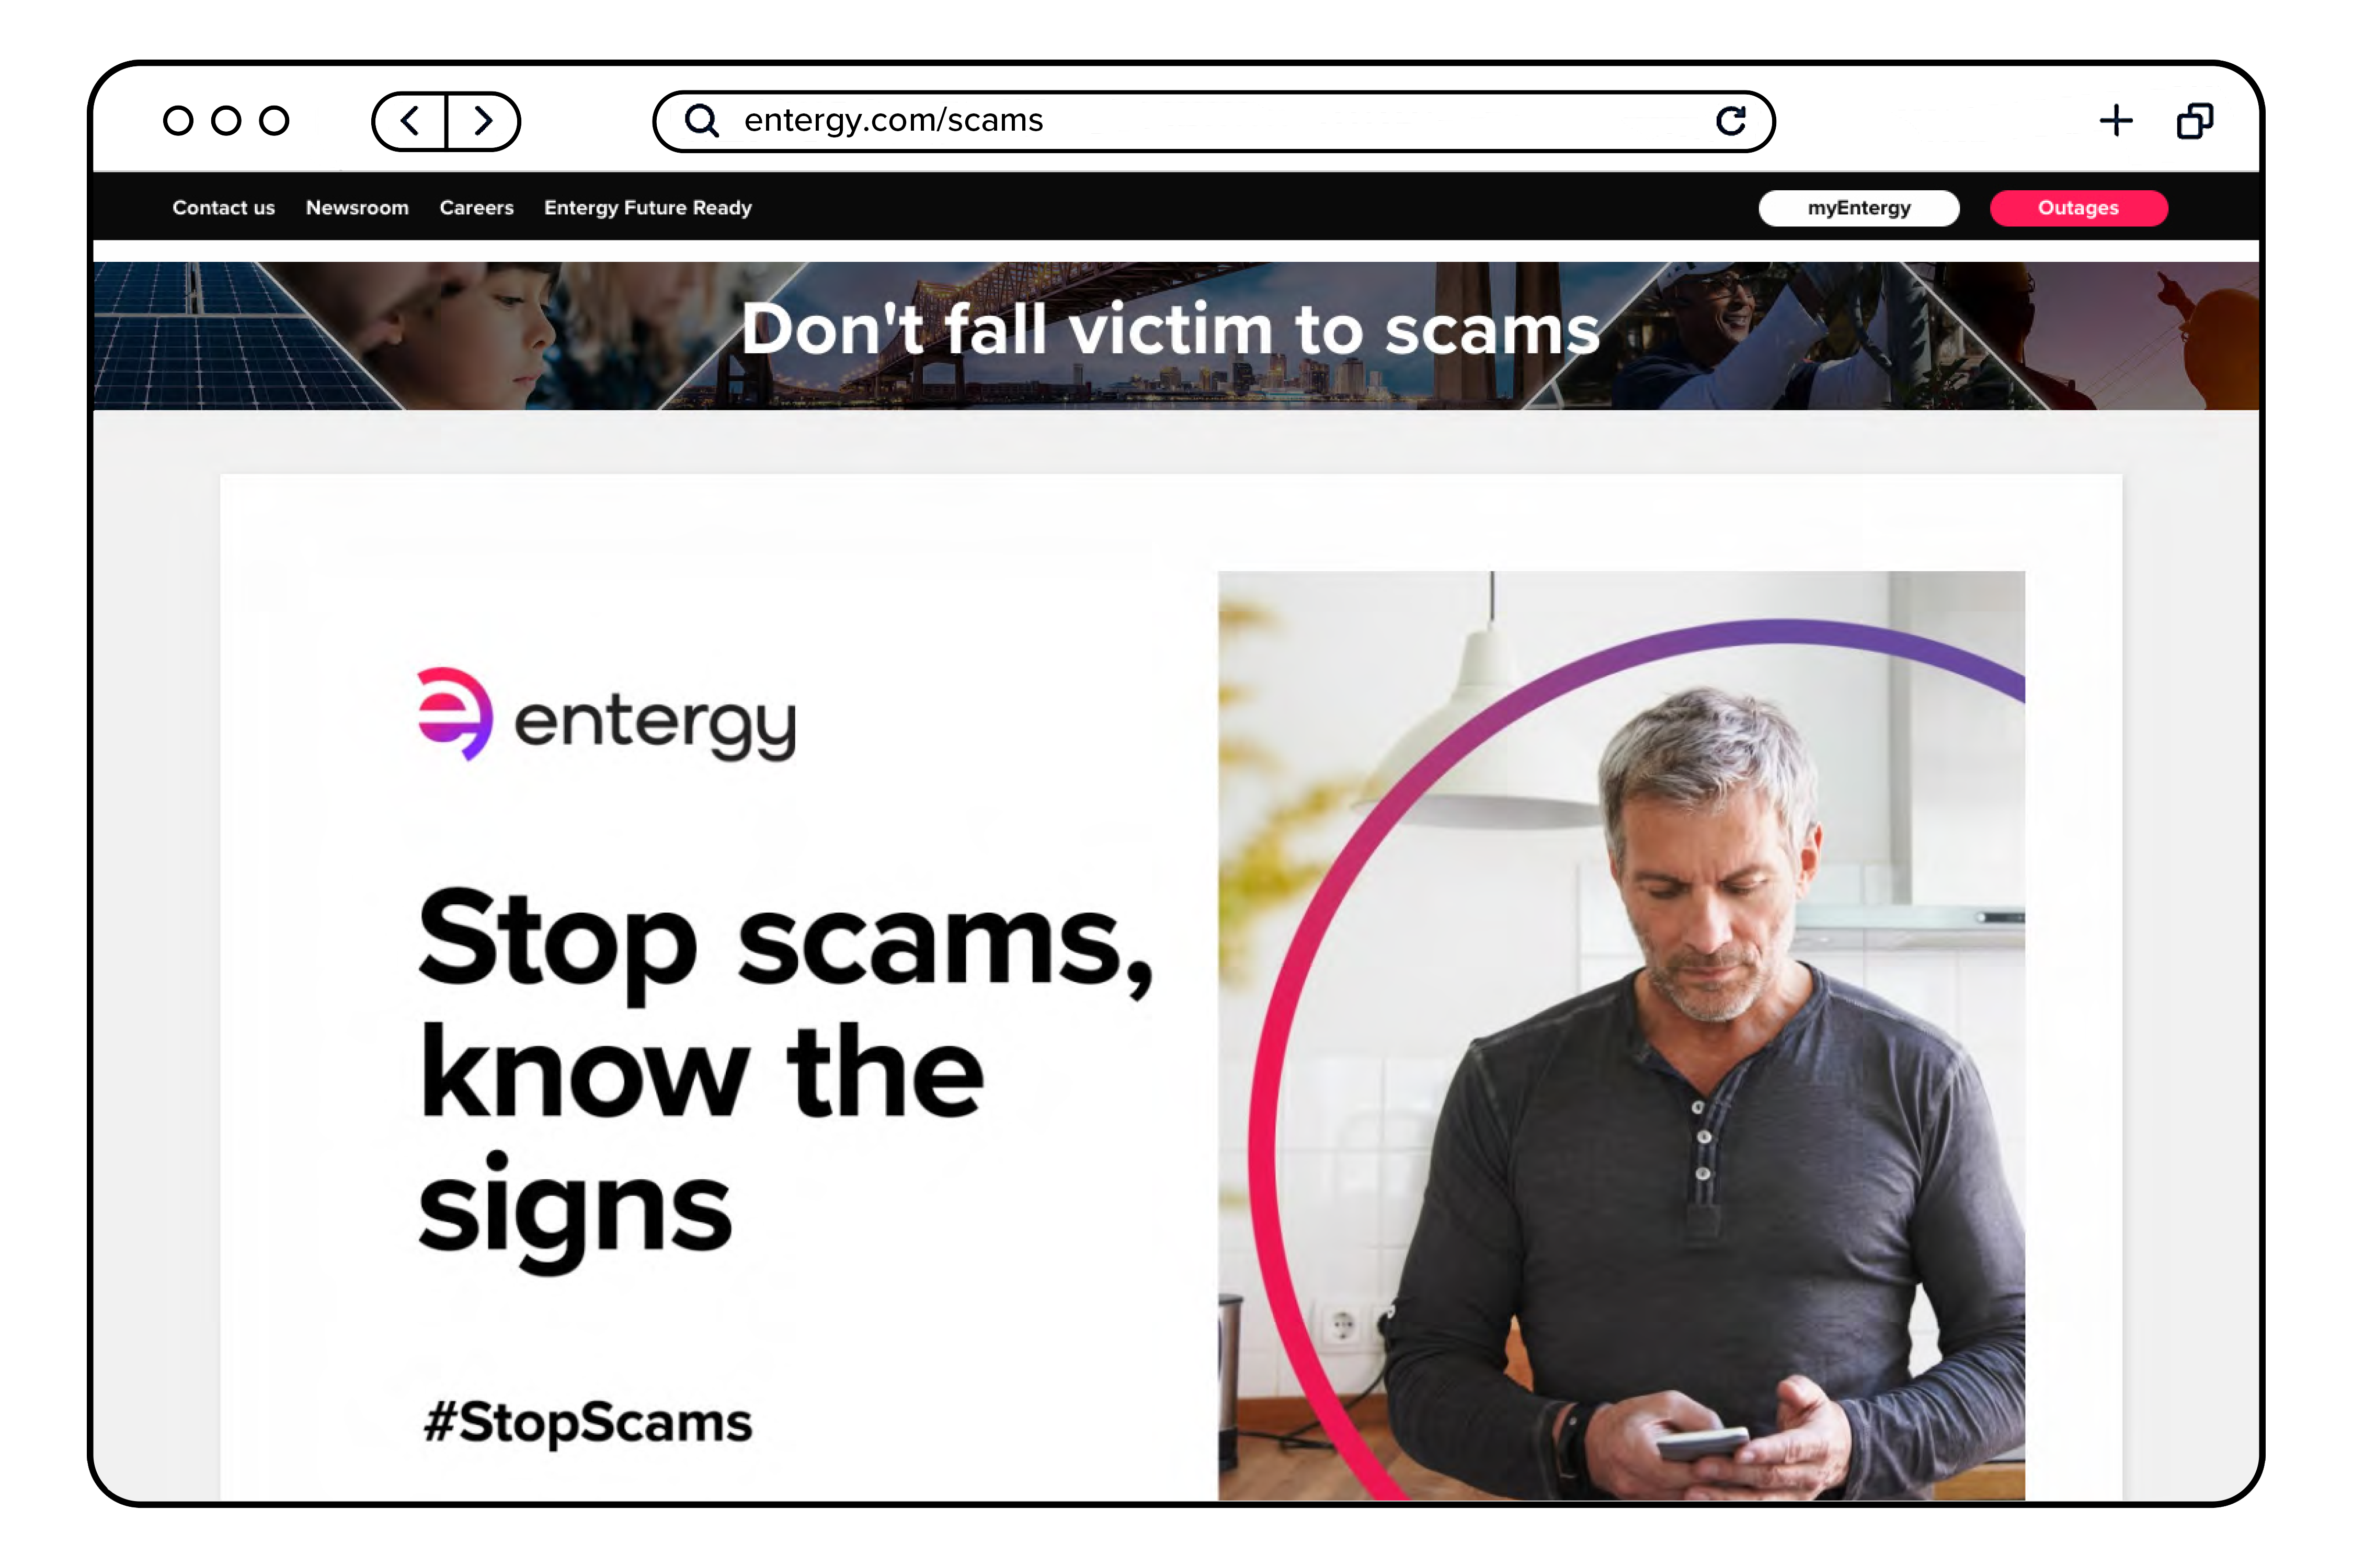The width and height of the screenshot is (2353, 1568).
Task: Click the search magnifier icon
Action: coord(701,121)
